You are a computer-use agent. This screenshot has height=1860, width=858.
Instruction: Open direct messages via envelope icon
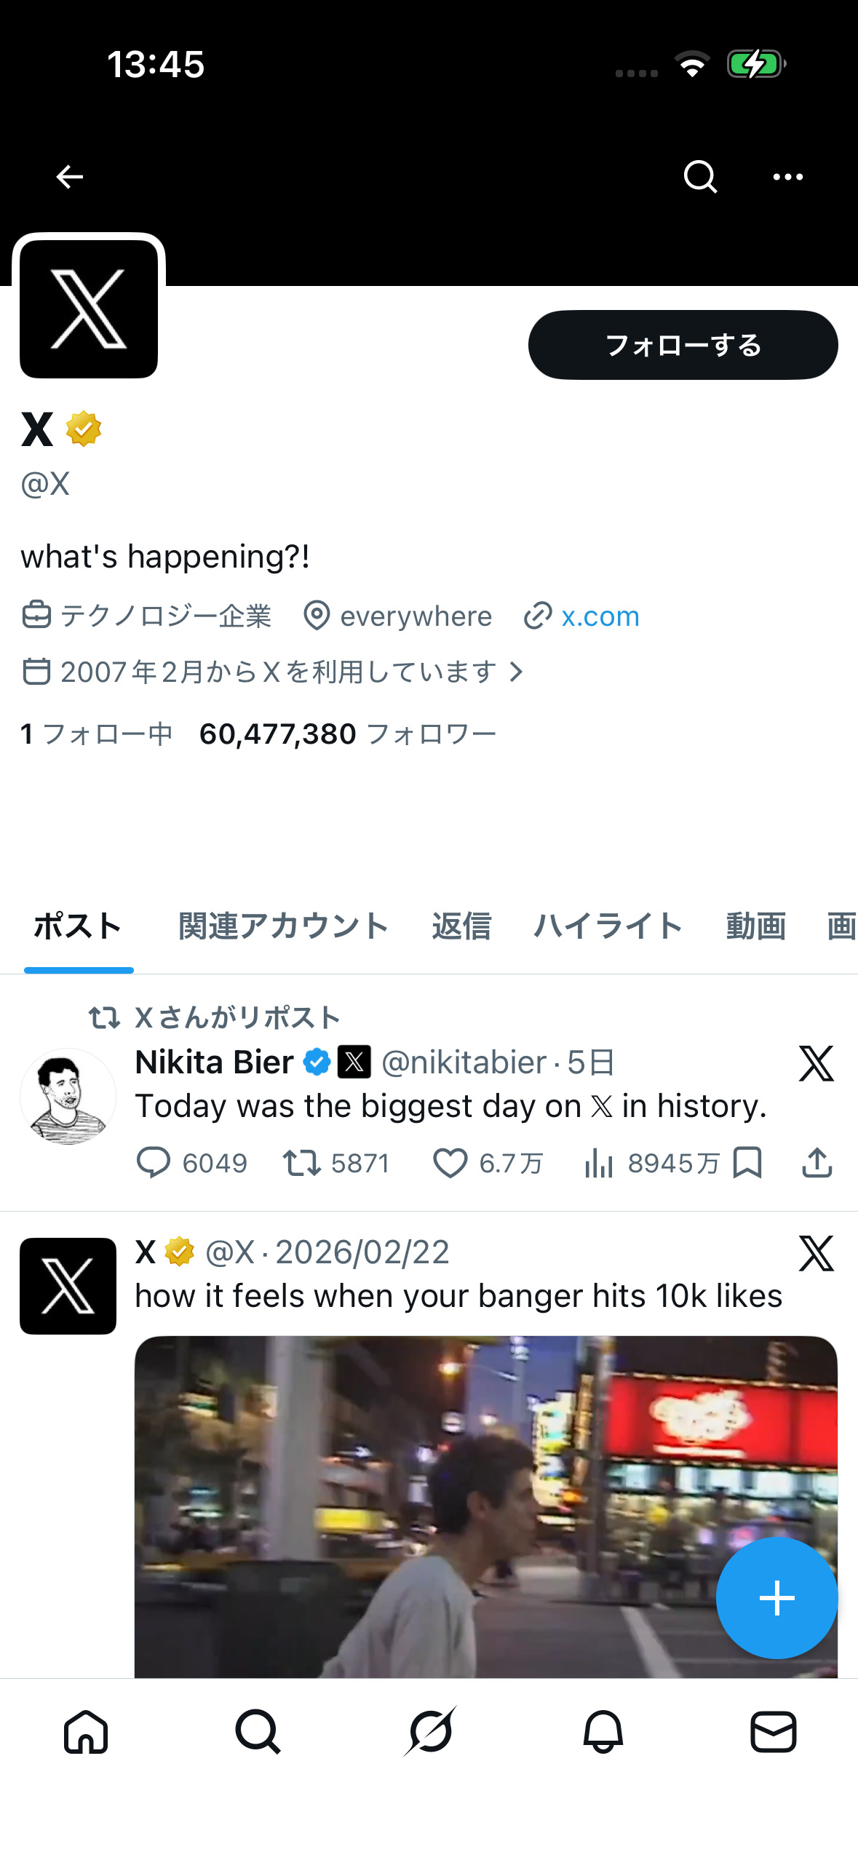774,1732
